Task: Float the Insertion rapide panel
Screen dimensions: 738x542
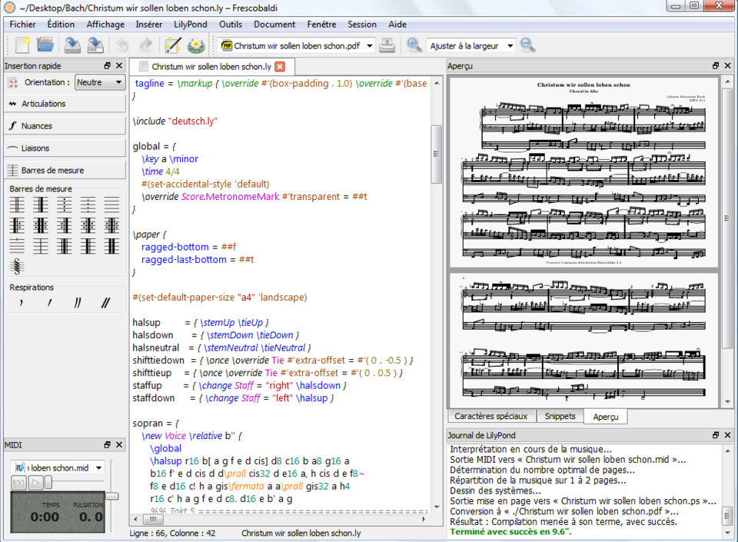Action: 108,66
